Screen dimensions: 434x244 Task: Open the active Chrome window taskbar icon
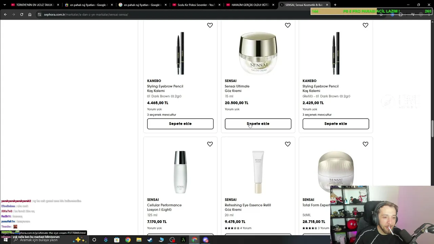(194, 240)
